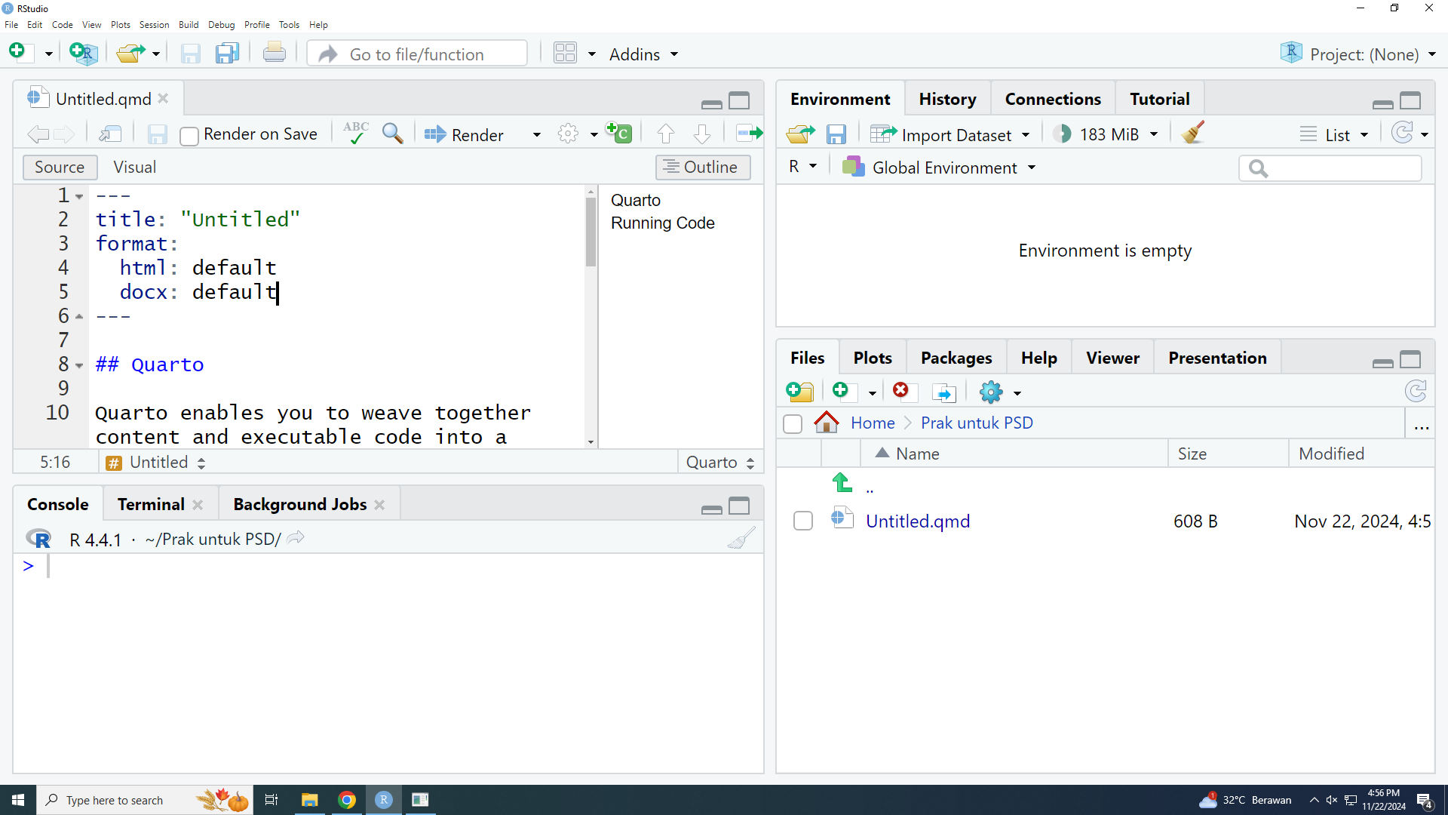Viewport: 1448px width, 815px height.
Task: Click the create new project icon
Action: [x=83, y=54]
